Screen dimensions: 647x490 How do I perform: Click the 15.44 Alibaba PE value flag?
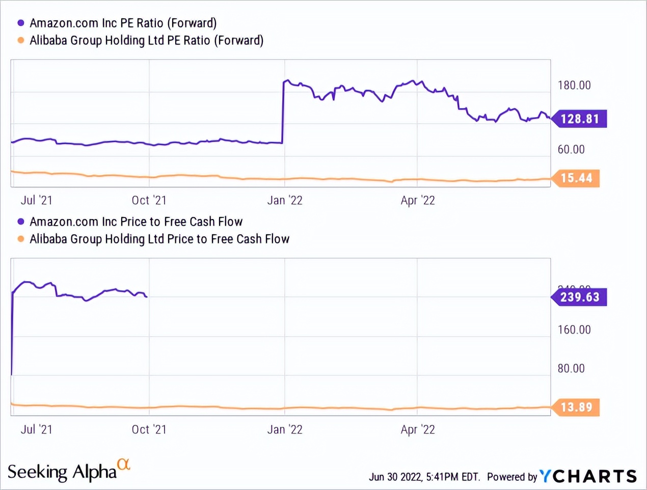pos(576,178)
